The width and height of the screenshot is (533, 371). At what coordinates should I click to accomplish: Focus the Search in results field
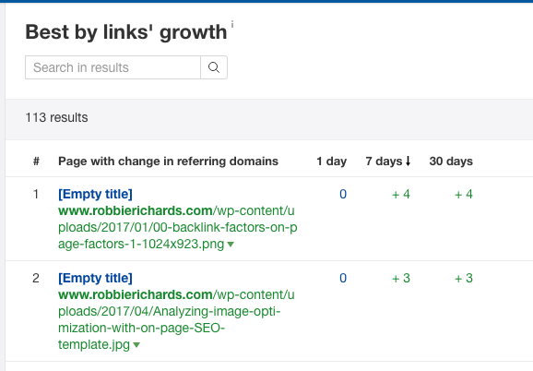click(x=113, y=67)
